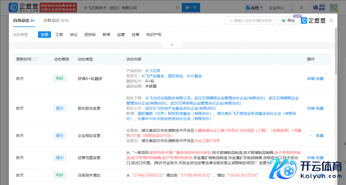Click the dynamics keyword search field
Screen dimensions: 346x185
tap(250, 21)
